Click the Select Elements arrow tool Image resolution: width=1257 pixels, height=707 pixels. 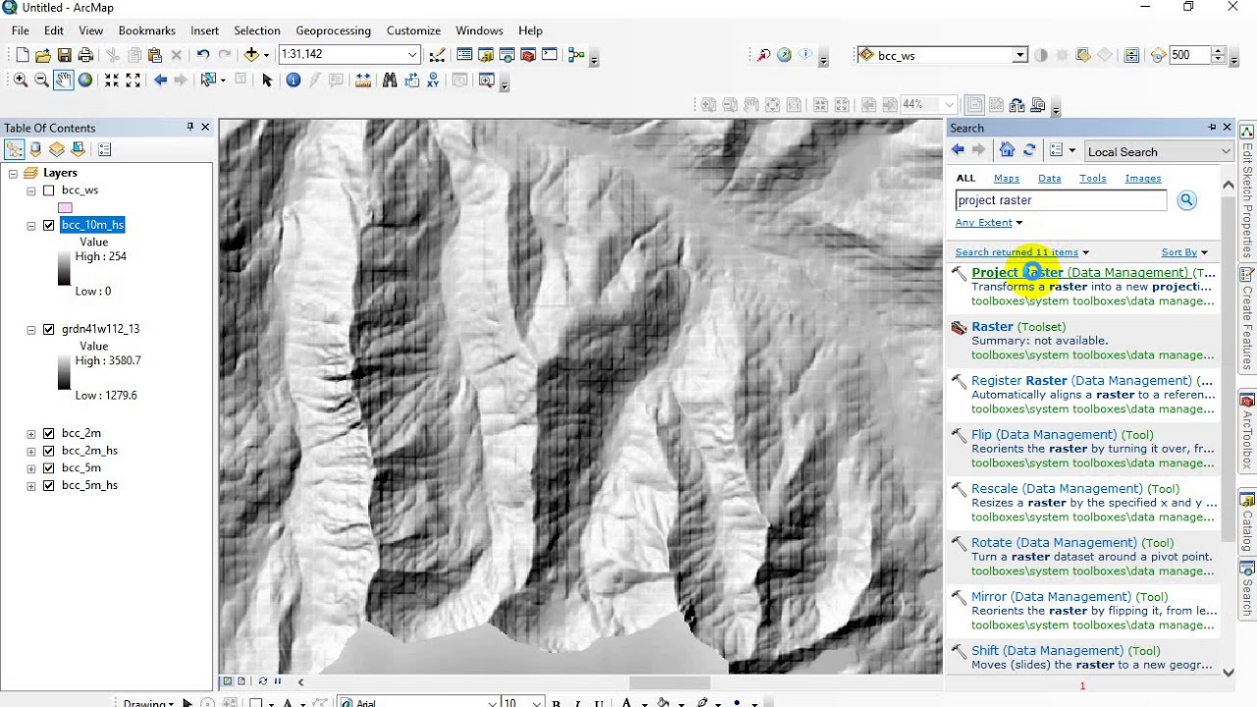point(266,81)
